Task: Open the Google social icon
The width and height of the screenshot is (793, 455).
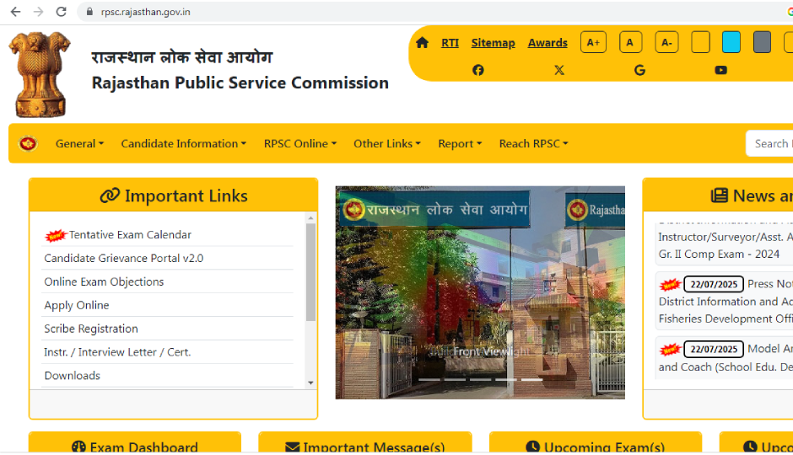Action: coord(639,70)
